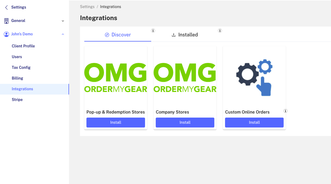Click the Integrations page heading
The image size is (331, 184).
tap(98, 18)
